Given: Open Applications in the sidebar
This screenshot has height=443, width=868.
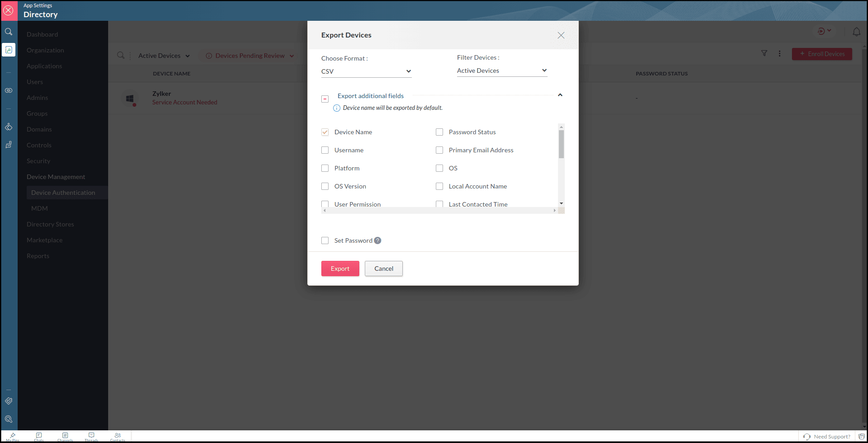Looking at the screenshot, I should coord(44,66).
